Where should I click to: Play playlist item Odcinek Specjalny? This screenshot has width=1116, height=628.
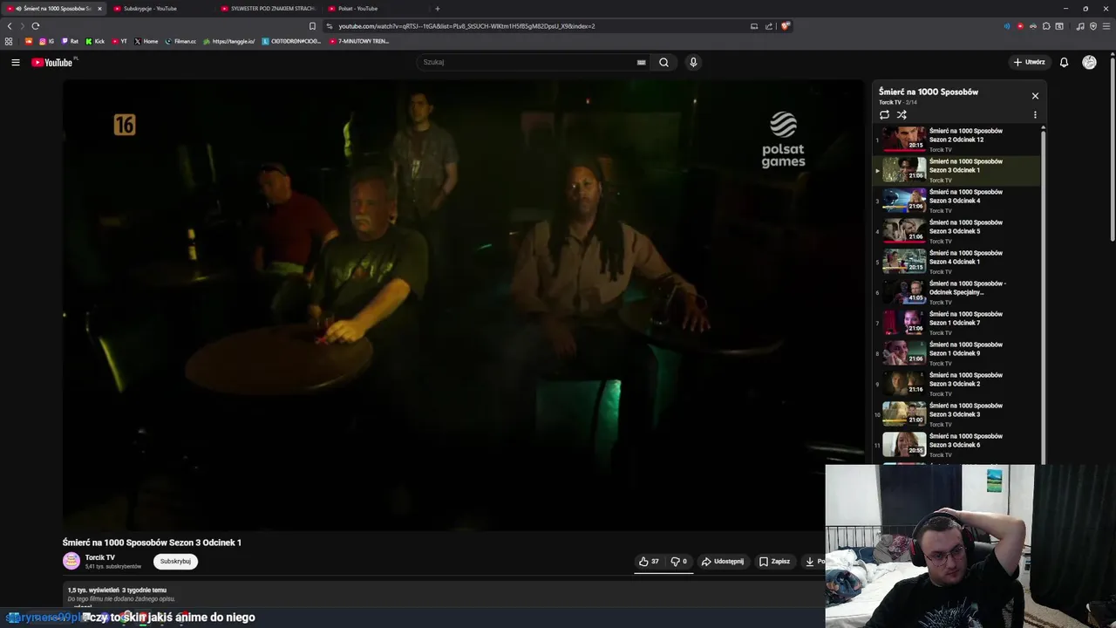[x=956, y=292]
